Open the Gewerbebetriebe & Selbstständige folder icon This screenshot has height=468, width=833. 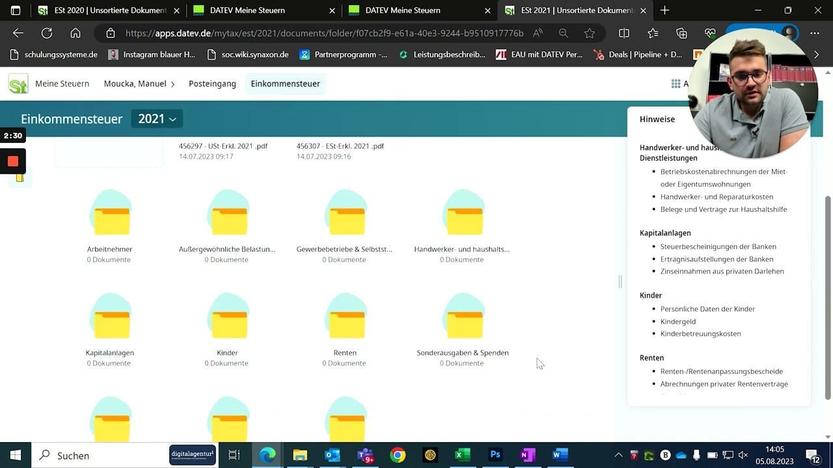[x=346, y=213]
